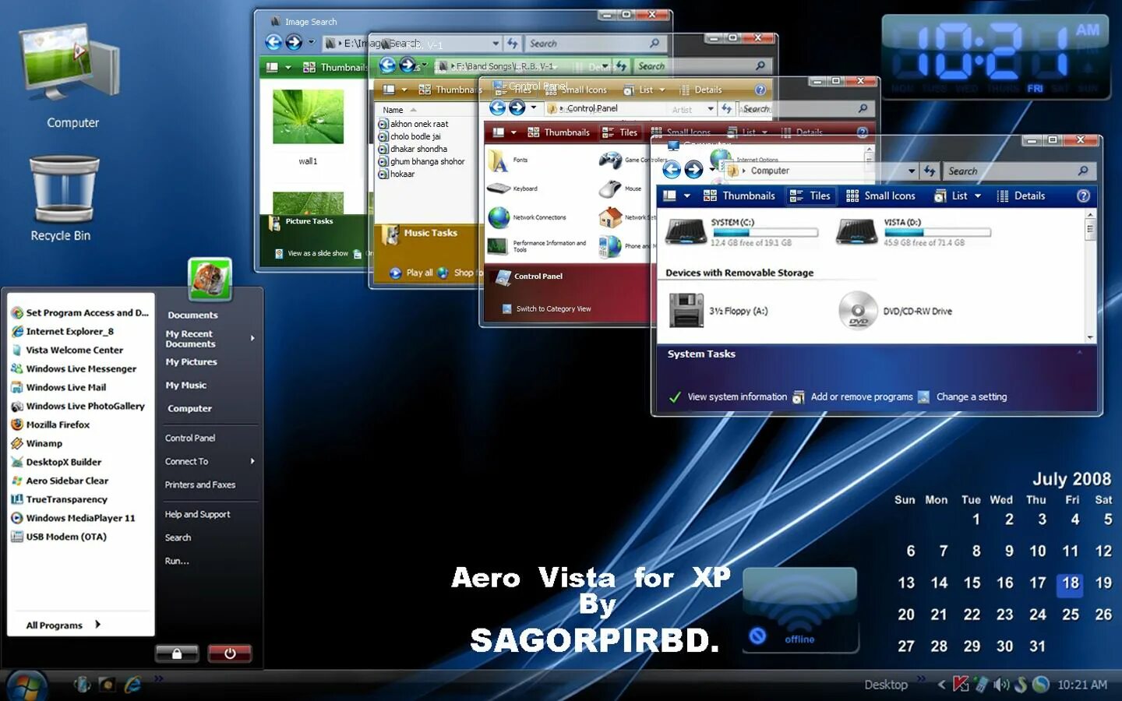Click the user picture atop Start menu
This screenshot has height=701, width=1122.
coord(210,279)
